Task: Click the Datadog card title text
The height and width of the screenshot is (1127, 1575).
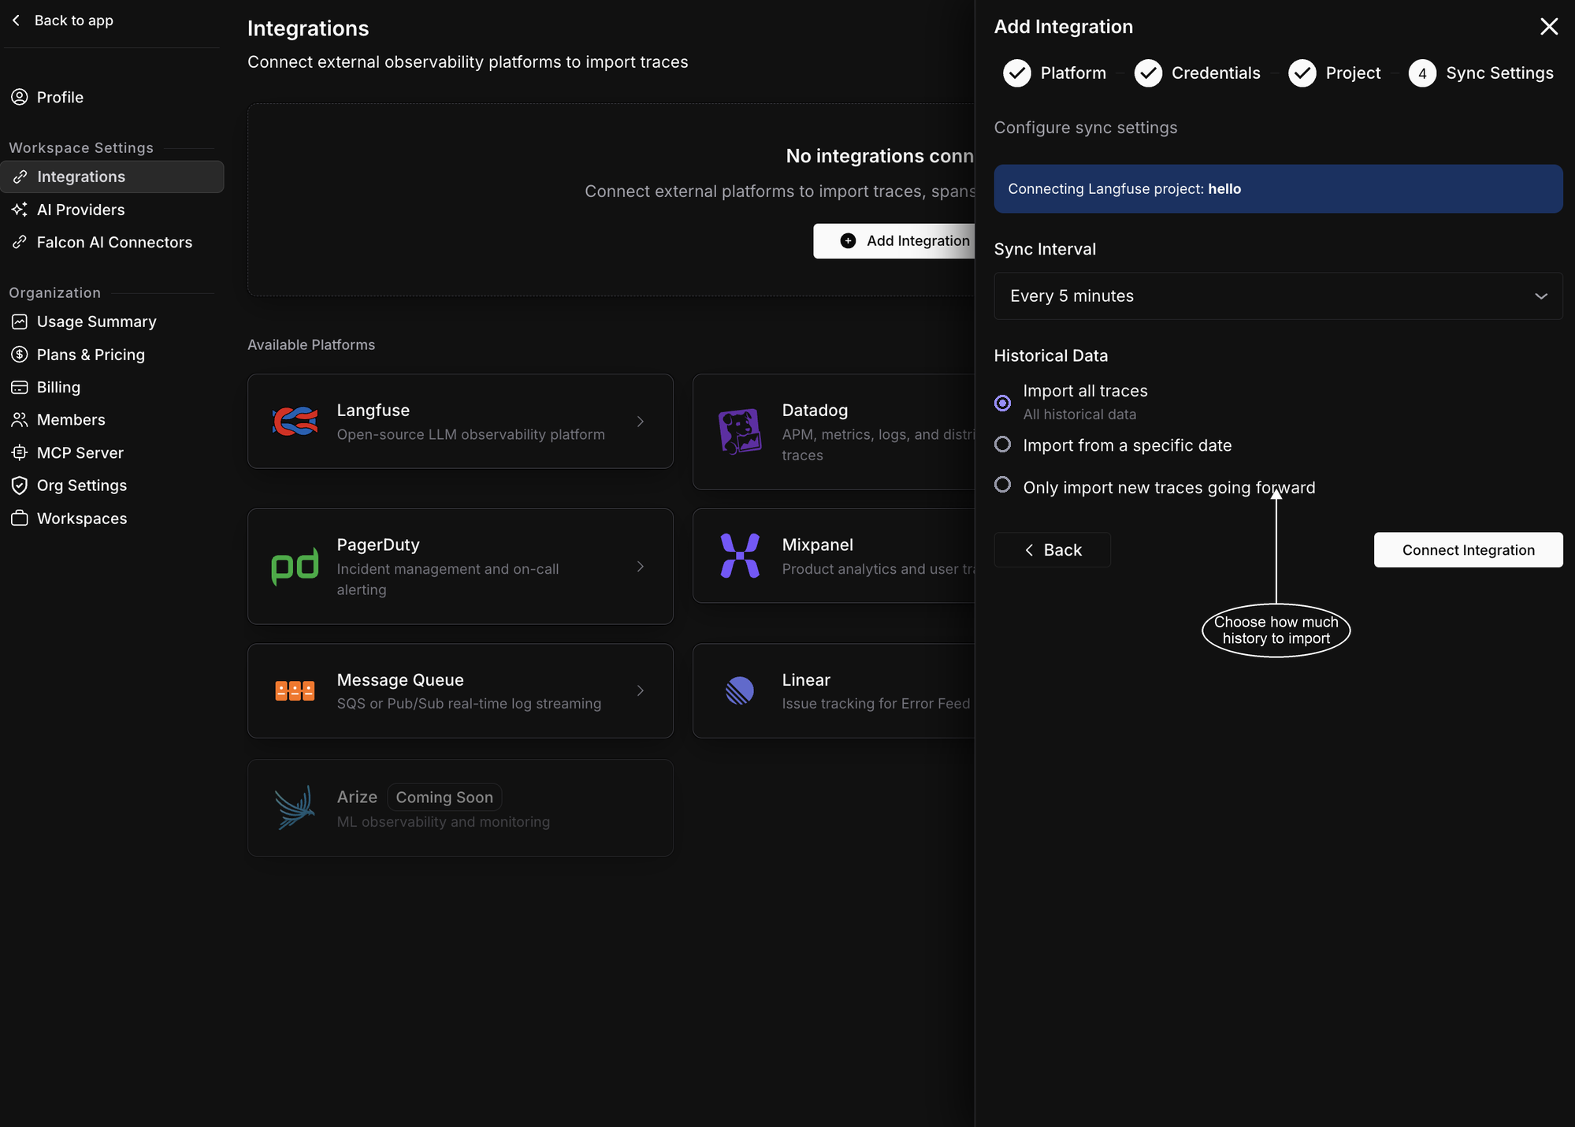Action: coord(815,411)
